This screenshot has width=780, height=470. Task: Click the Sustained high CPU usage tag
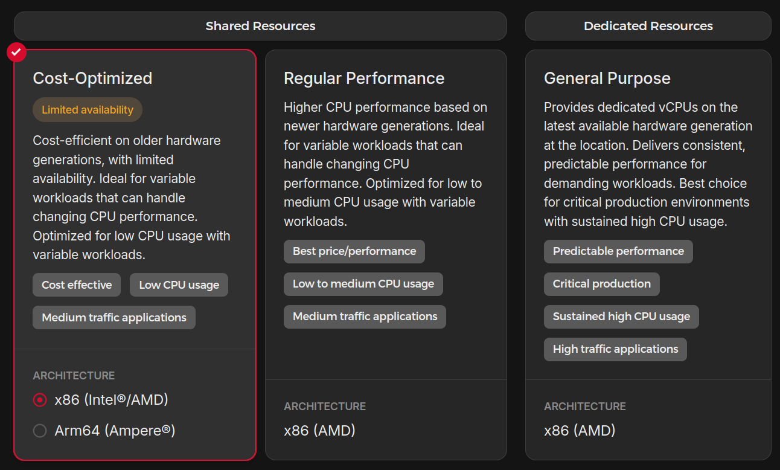point(621,317)
